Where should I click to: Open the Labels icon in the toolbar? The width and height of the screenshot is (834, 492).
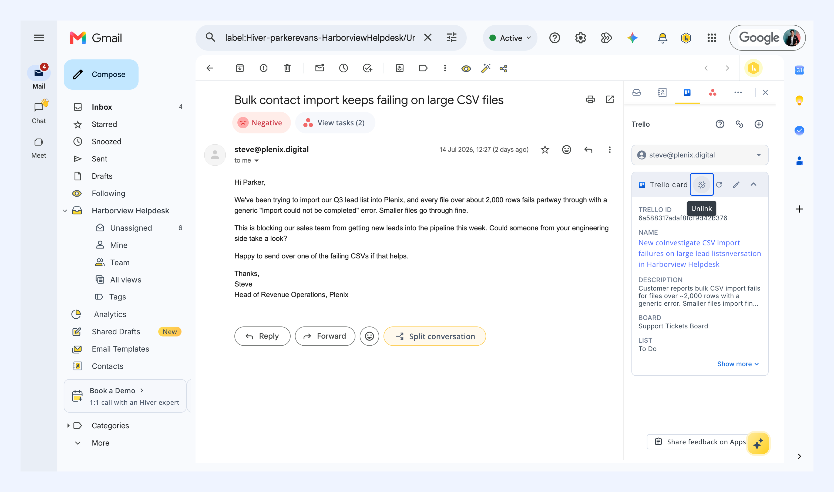[x=423, y=68]
